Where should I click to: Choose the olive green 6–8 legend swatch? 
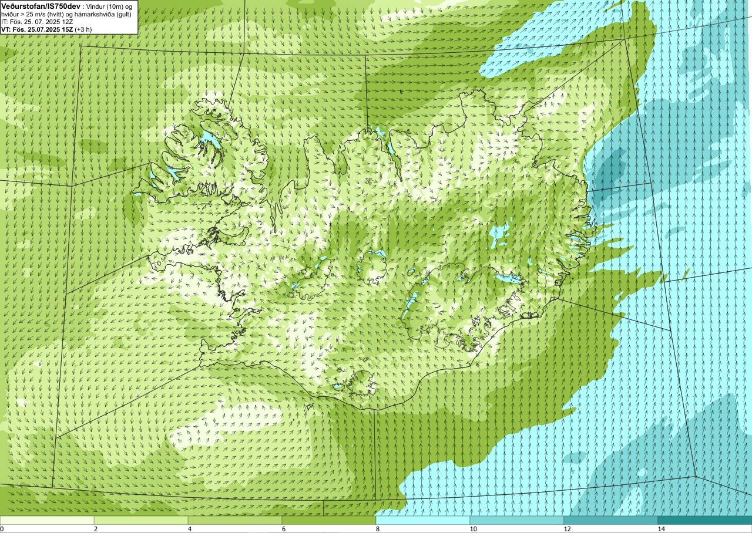pyautogui.click(x=329, y=520)
